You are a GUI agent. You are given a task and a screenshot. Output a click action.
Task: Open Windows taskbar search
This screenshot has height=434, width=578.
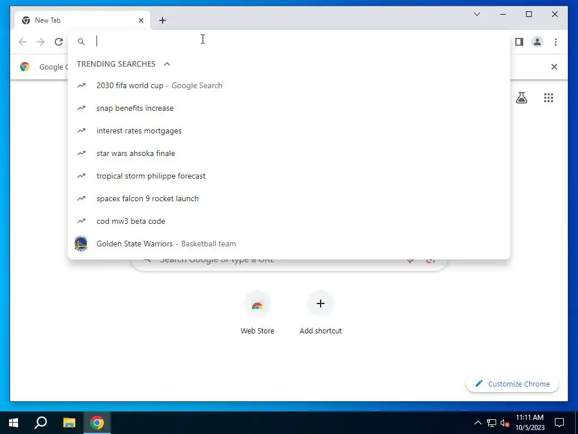41,423
